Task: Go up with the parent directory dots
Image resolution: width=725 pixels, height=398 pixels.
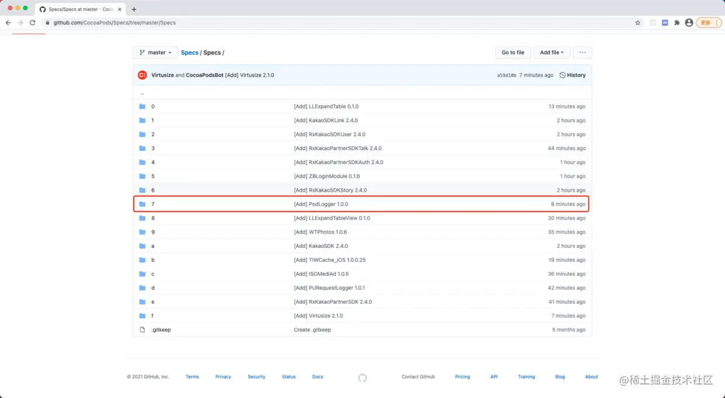Action: coord(142,93)
